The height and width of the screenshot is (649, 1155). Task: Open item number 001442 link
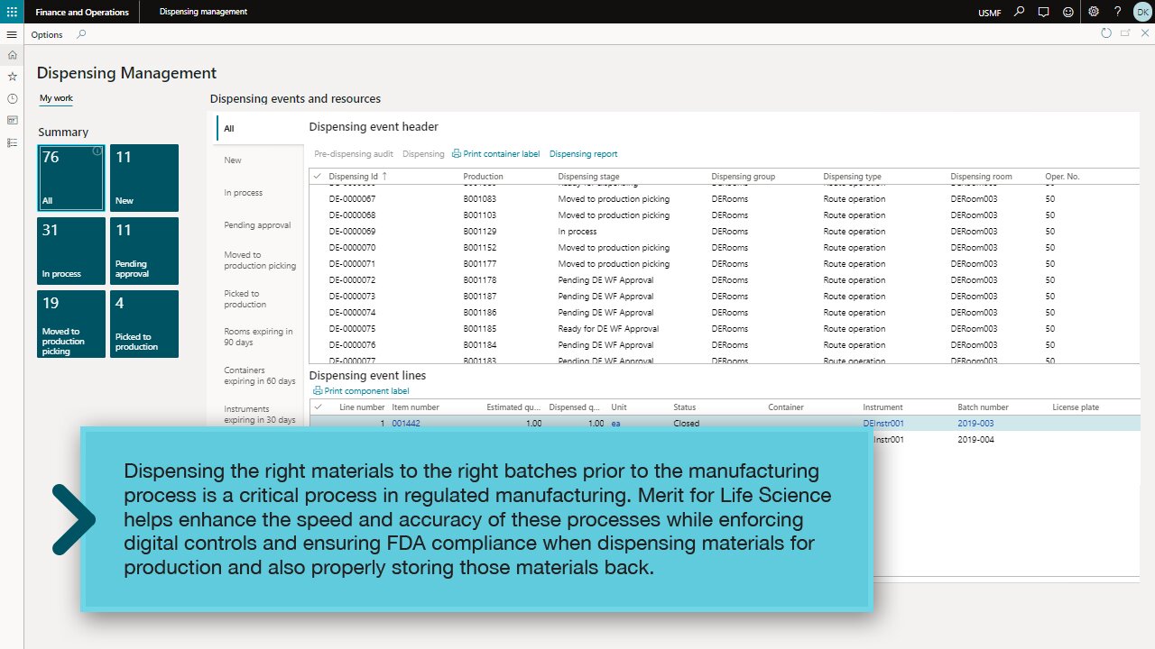tap(406, 424)
